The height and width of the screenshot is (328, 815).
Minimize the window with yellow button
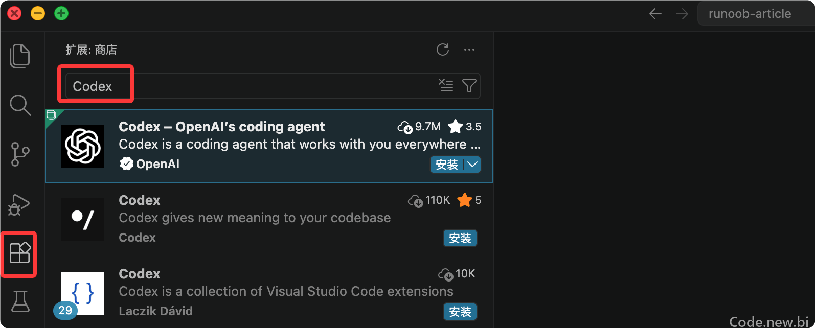click(38, 13)
